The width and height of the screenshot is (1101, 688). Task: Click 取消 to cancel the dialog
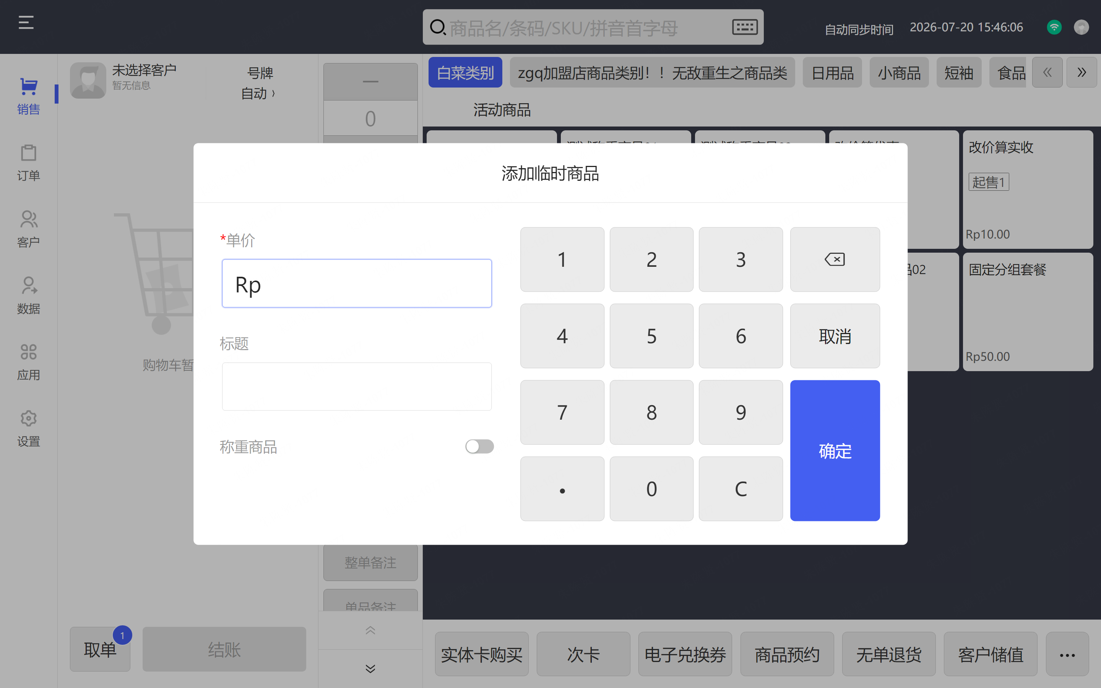[x=835, y=336]
